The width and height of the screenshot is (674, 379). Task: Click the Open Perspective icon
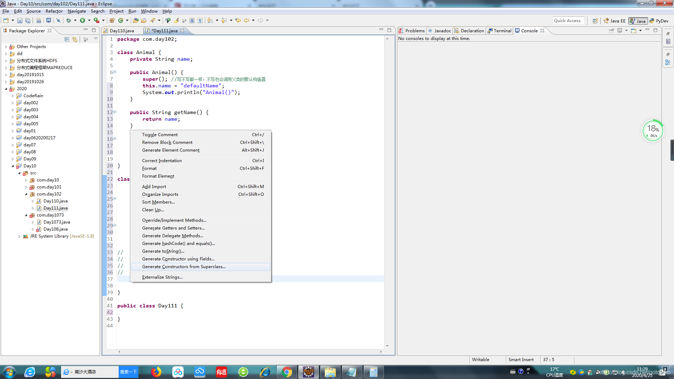[x=595, y=21]
